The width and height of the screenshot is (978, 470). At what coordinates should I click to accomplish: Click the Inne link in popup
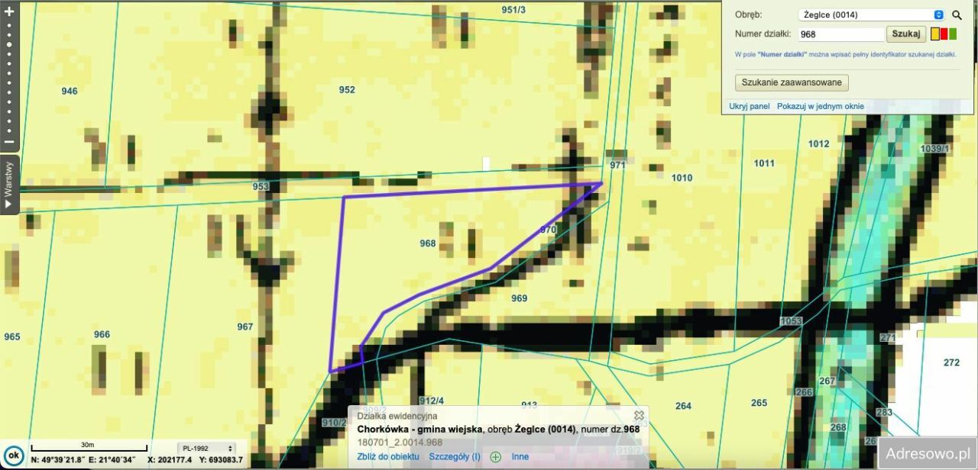520,457
